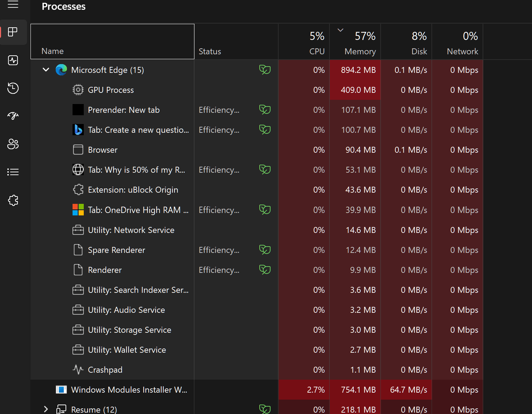Click the efficiency leaf for Prerender: New tab
532x414 pixels.
265,110
